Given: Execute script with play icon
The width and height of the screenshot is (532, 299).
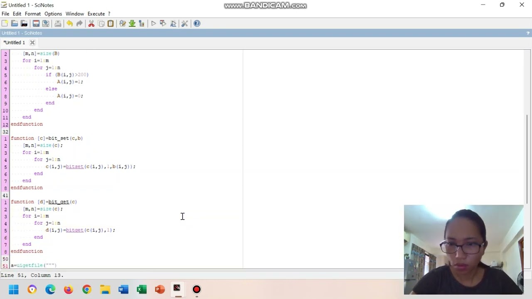Looking at the screenshot, I should (x=153, y=24).
